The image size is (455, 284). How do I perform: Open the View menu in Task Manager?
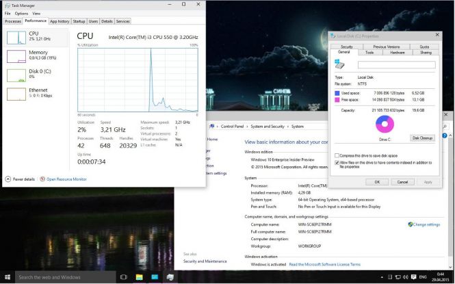(36, 13)
